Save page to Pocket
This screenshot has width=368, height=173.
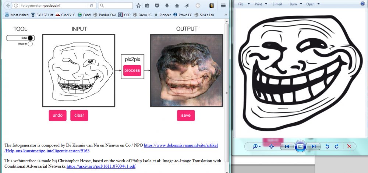click(157, 6)
